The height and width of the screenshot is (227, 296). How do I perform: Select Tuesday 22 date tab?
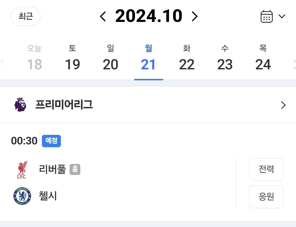tap(187, 58)
